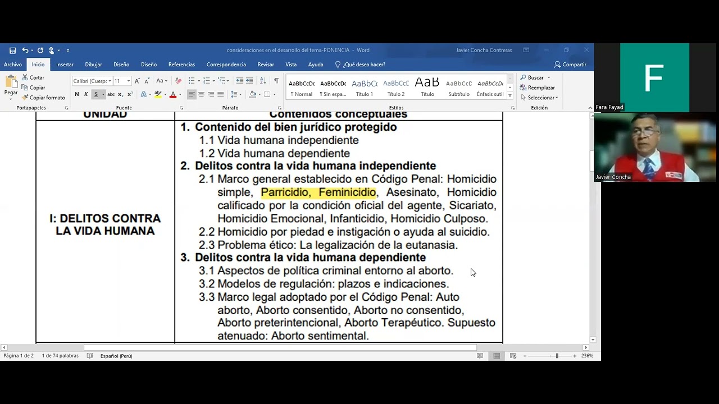Open the font size 11 dropdown
The height and width of the screenshot is (404, 719).
(129, 81)
